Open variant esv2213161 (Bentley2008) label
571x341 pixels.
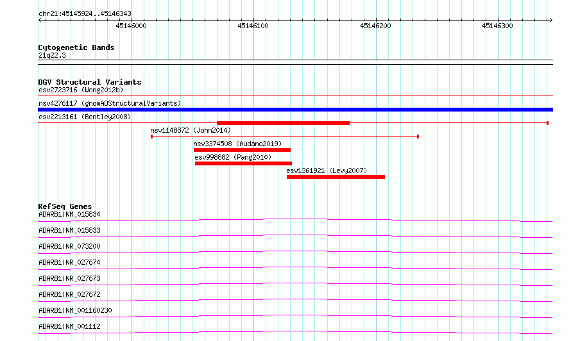coord(85,117)
